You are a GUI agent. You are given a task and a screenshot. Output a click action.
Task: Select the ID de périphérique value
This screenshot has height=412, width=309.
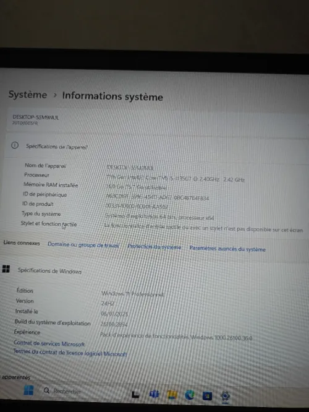[x=157, y=197]
